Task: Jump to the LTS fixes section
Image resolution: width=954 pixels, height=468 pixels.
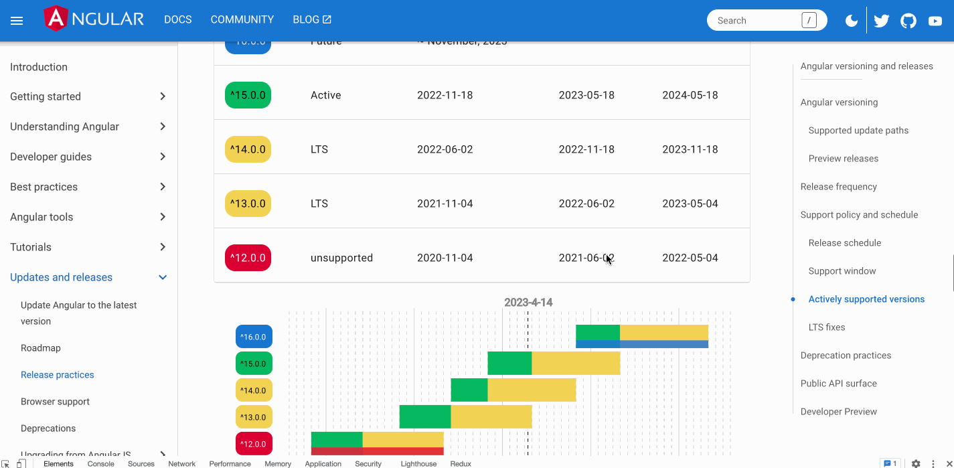Action: coord(826,327)
